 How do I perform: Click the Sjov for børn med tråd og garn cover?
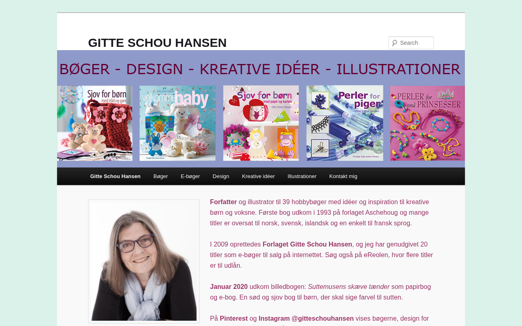click(95, 123)
